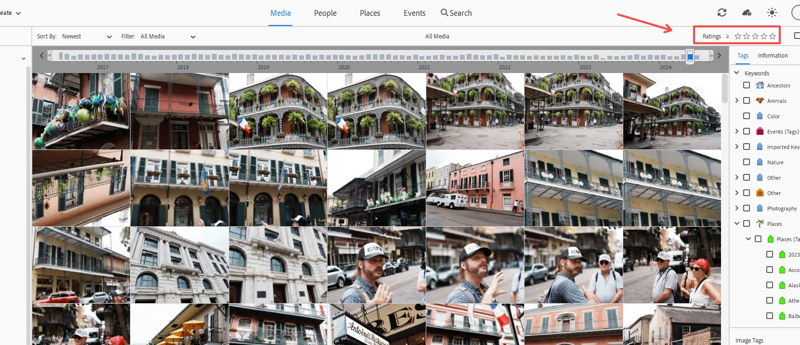
Task: Check the Alas place tag checkbox
Action: pyautogui.click(x=770, y=285)
